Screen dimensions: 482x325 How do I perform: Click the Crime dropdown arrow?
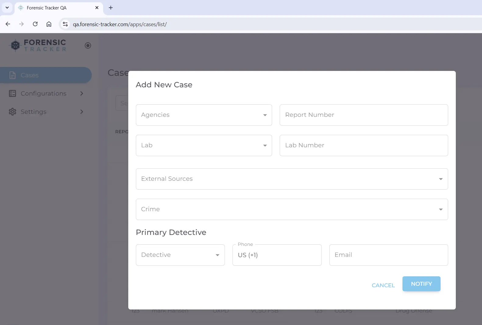441,209
